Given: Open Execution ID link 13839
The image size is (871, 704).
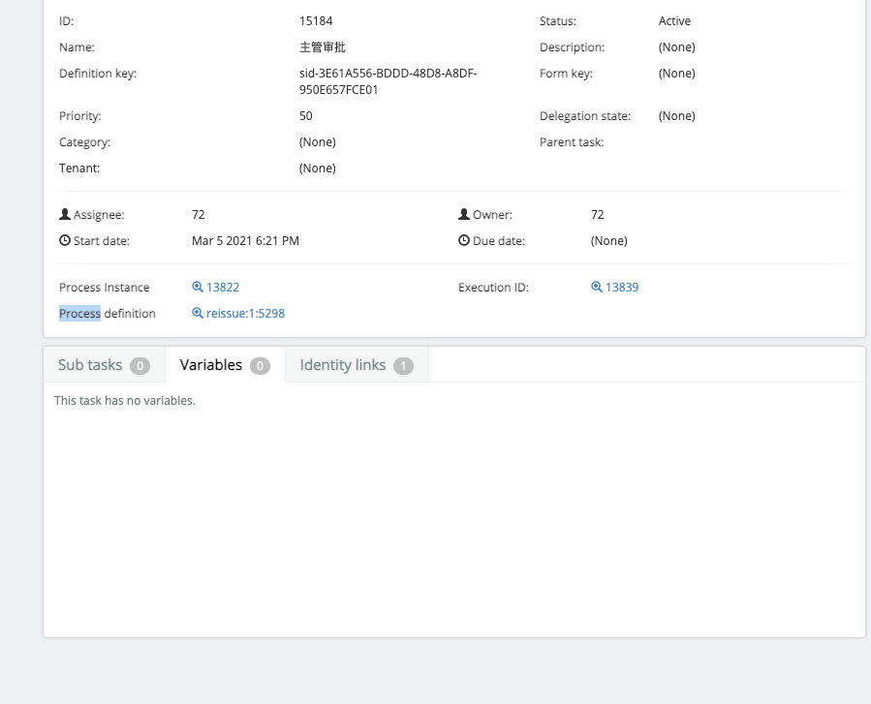Looking at the screenshot, I should click(x=621, y=287).
